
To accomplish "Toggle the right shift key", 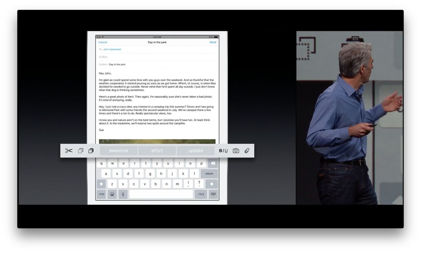I will (211, 184).
